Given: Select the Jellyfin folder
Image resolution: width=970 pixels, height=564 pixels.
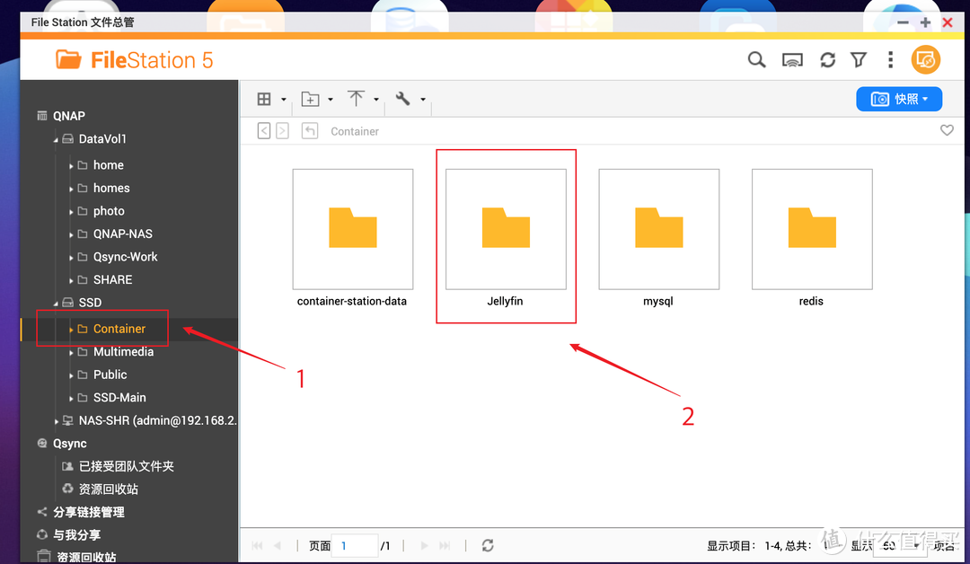Looking at the screenshot, I should click(x=506, y=238).
